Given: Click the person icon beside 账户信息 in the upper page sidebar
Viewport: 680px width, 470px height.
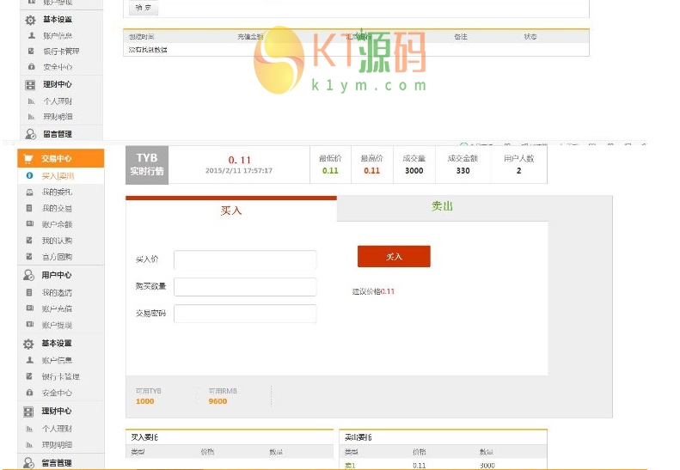Looking at the screenshot, I should (x=31, y=35).
